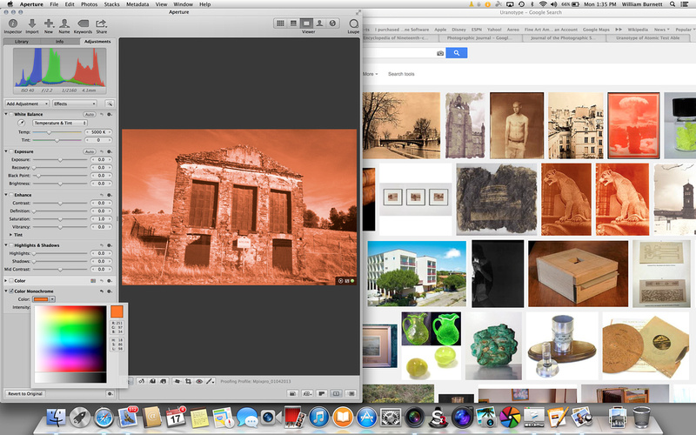Open the Metadata menu

coord(137,4)
